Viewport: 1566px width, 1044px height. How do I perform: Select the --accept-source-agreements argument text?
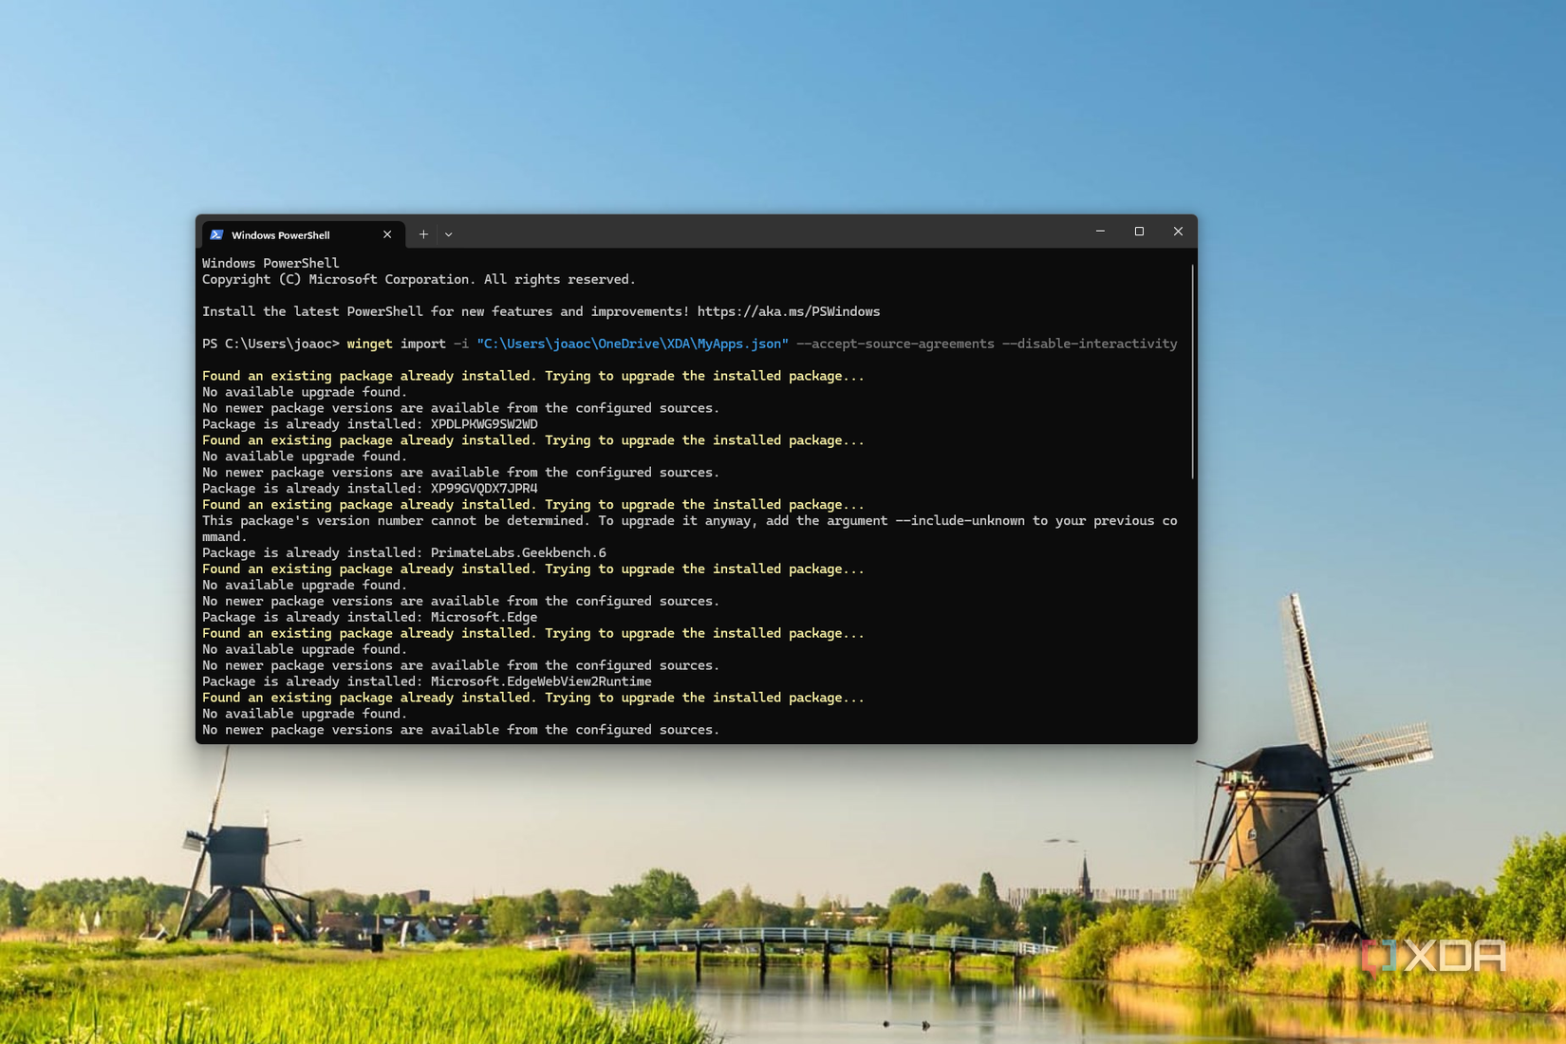(x=897, y=344)
